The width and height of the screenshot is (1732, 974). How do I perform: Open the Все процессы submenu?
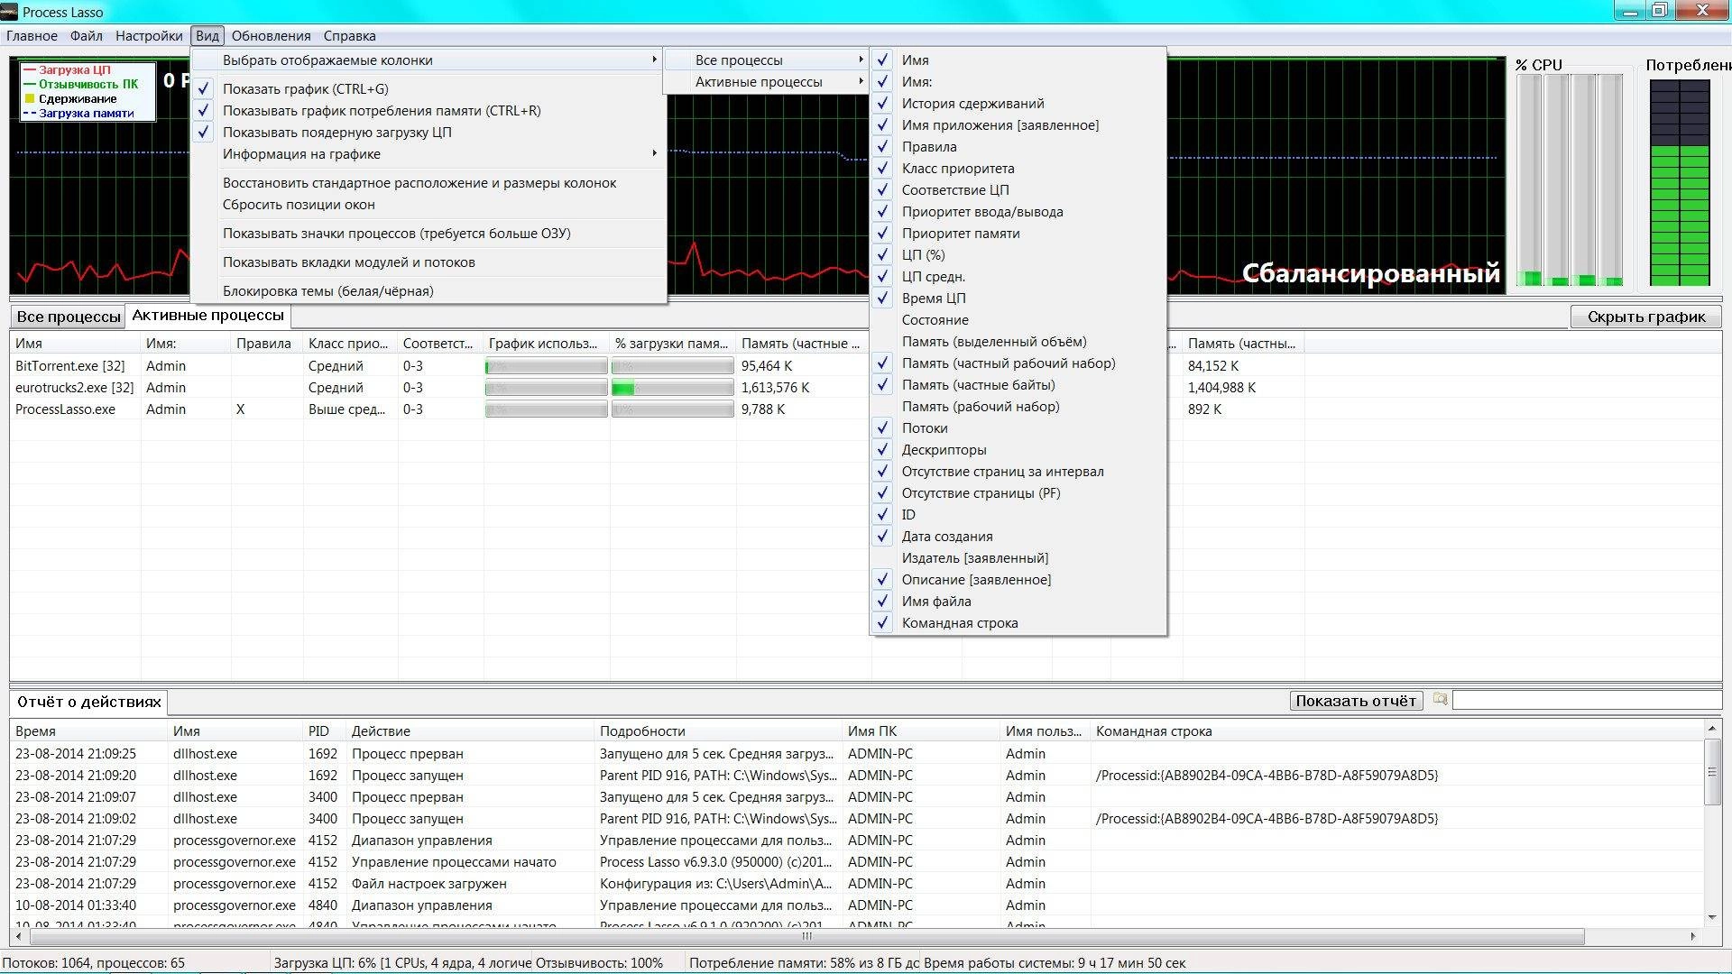click(x=766, y=60)
